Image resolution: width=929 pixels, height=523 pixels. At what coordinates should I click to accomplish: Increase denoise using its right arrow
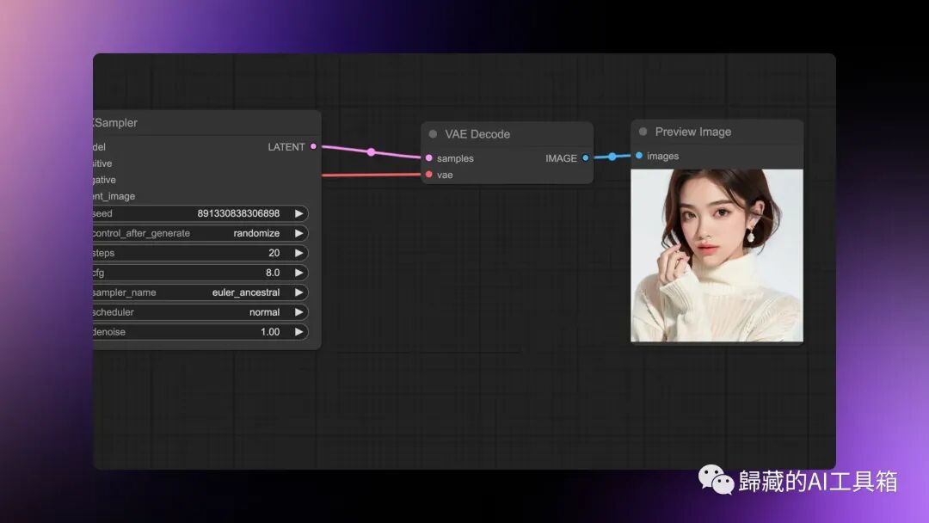point(298,332)
